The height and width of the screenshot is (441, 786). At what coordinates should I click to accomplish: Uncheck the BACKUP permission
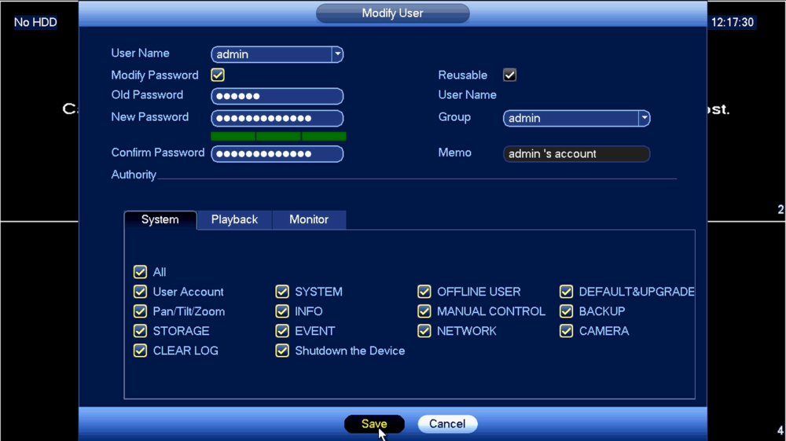coord(567,311)
